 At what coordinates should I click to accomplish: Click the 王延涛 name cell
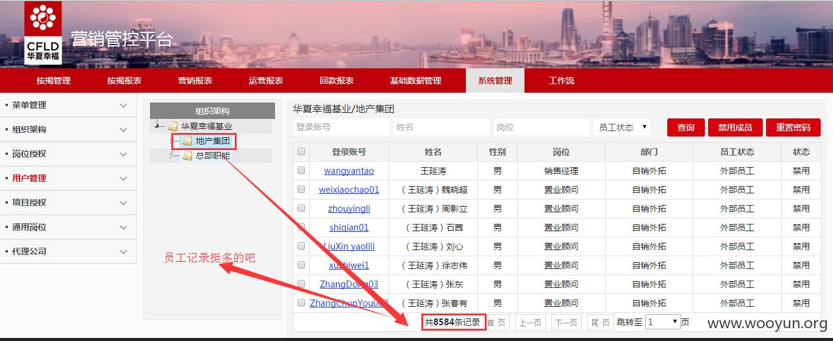pos(433,171)
